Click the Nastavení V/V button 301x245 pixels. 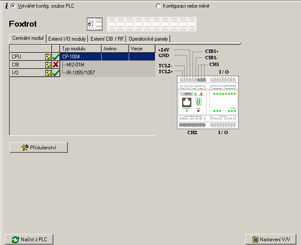click(271, 239)
